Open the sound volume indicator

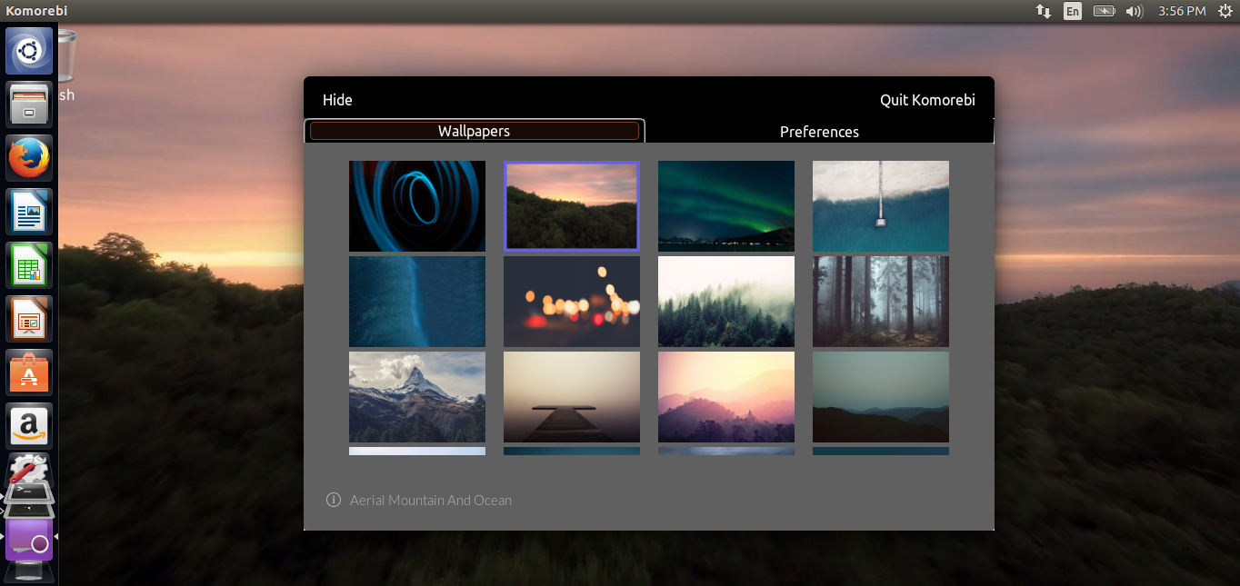[1134, 11]
